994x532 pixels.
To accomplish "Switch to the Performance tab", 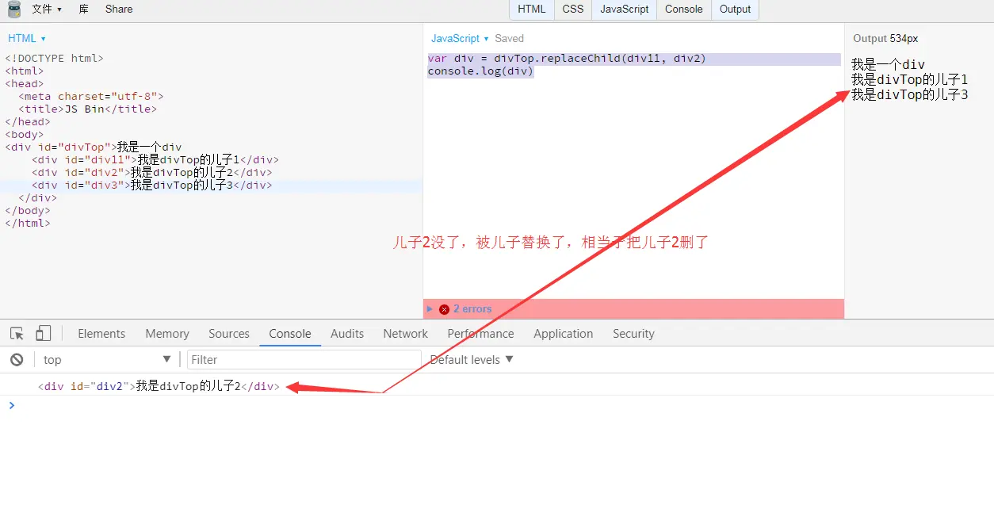I will [480, 334].
